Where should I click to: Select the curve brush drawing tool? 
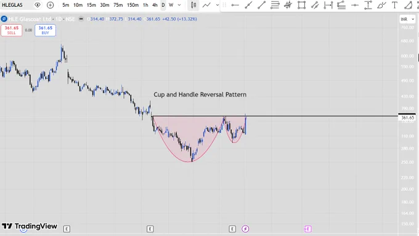point(381,5)
